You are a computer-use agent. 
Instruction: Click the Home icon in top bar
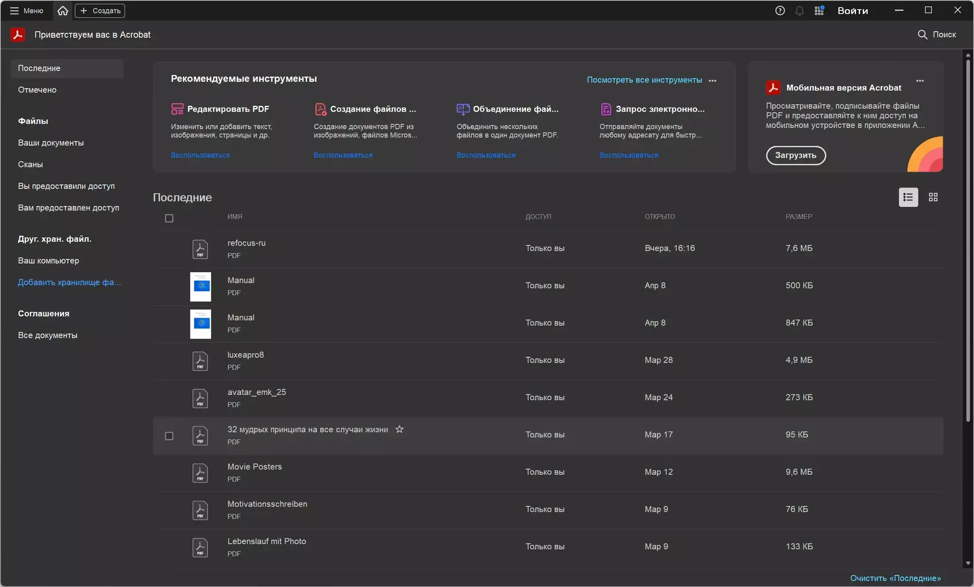pyautogui.click(x=63, y=10)
